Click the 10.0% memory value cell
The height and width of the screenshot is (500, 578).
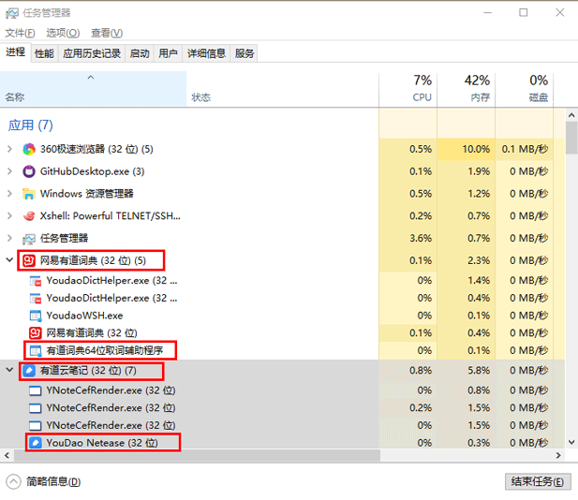point(467,149)
